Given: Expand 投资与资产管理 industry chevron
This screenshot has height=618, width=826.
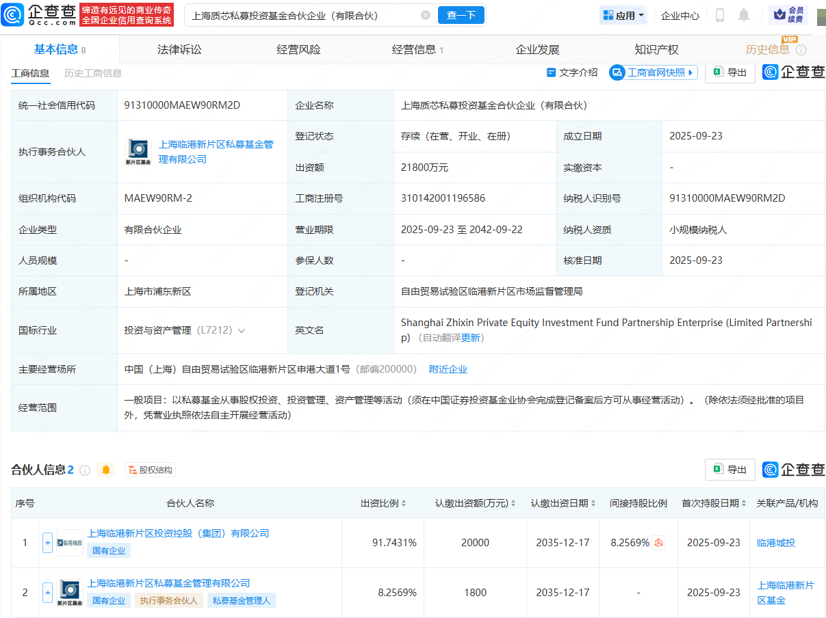Looking at the screenshot, I should (x=241, y=331).
